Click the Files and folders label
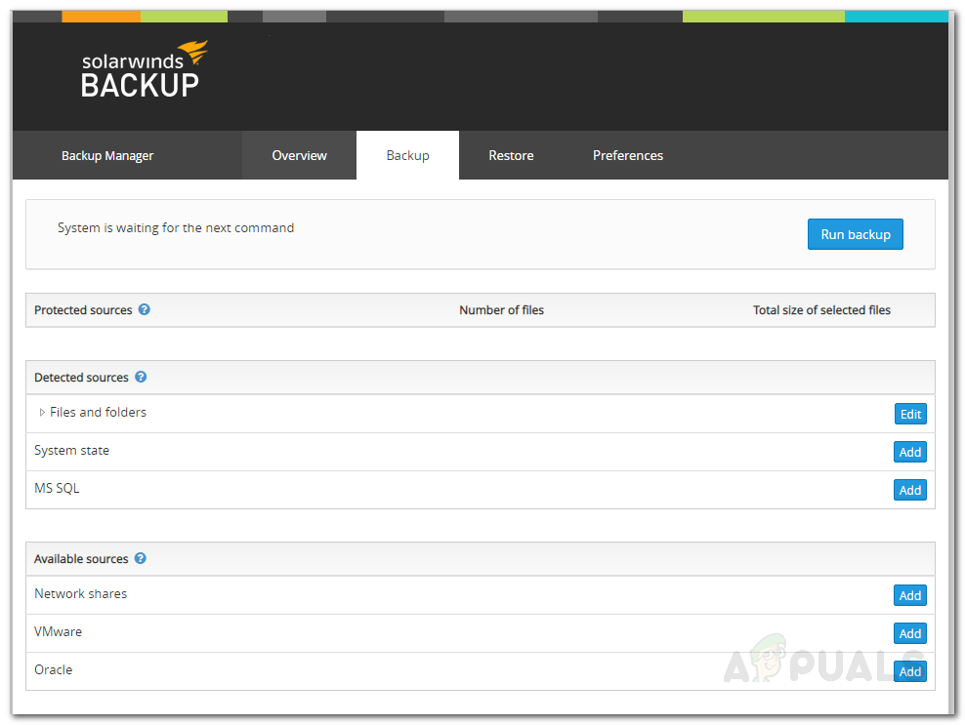The height and width of the screenshot is (725, 965). (x=98, y=412)
